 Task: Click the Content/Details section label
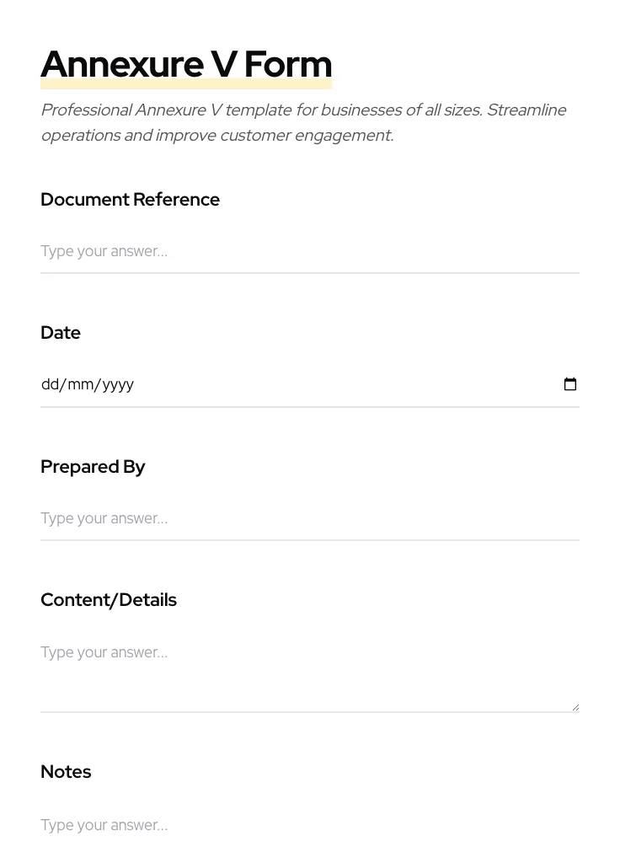(x=109, y=599)
